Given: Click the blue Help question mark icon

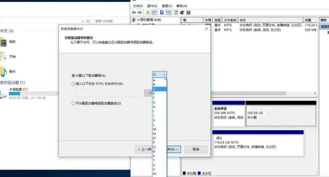Looking at the screenshot, I should [x=162, y=12].
